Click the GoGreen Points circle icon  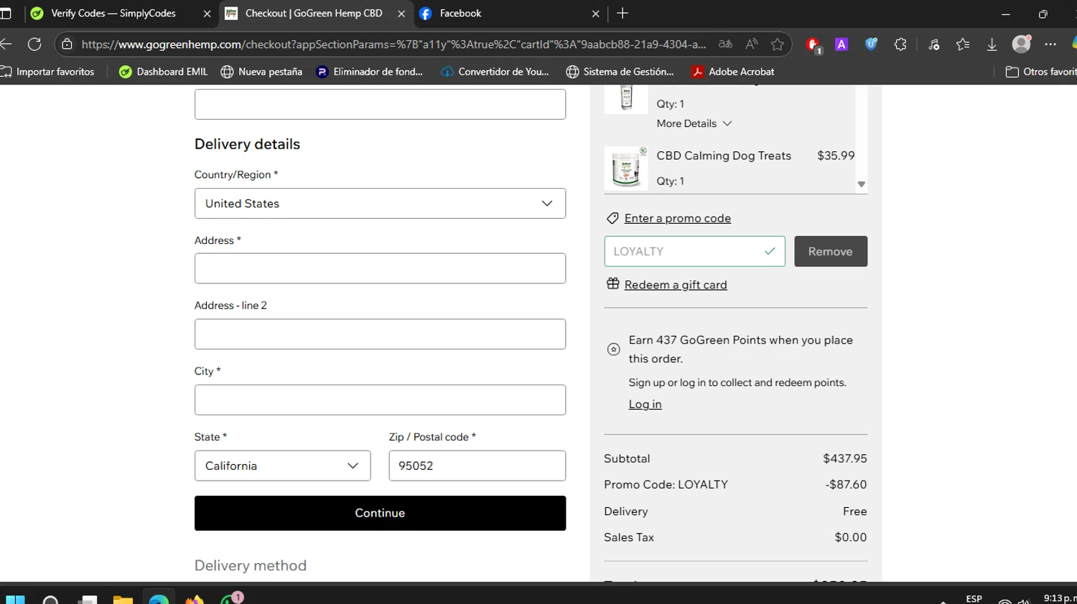[613, 349]
